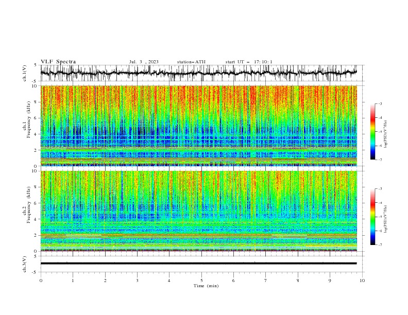Click time axis tick label "6"

(233, 281)
